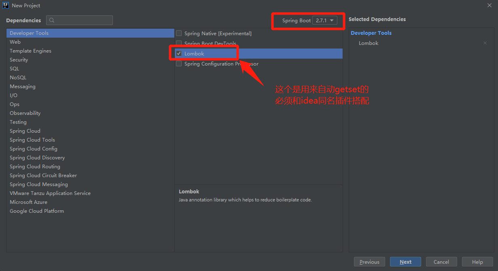Click the Previous button
The height and width of the screenshot is (271, 498).
point(369,262)
